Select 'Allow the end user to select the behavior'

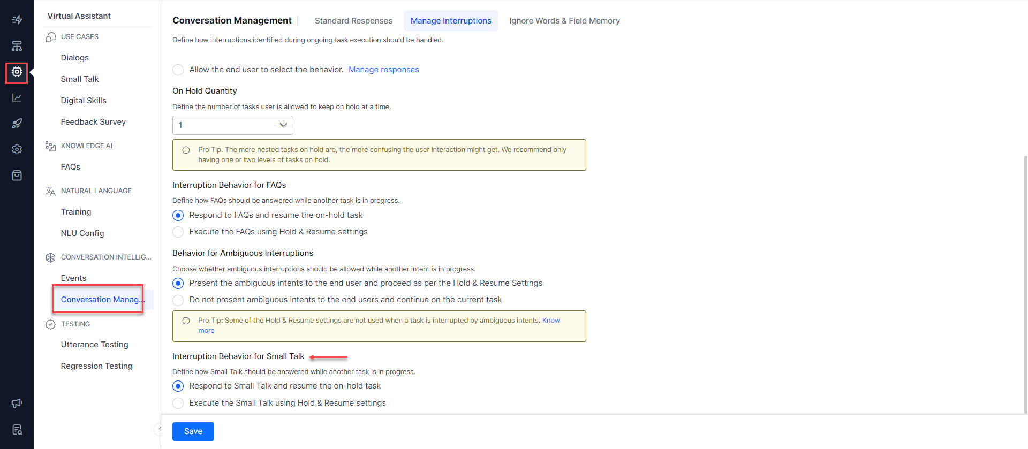point(178,70)
